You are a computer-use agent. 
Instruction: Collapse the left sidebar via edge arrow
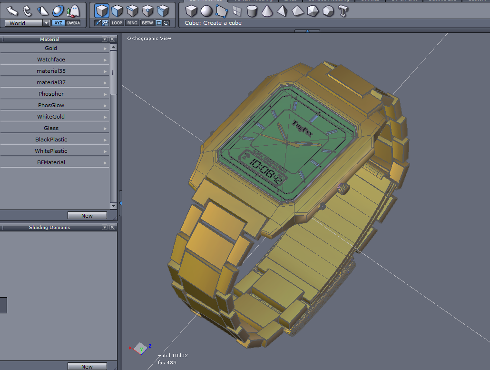(x=120, y=203)
